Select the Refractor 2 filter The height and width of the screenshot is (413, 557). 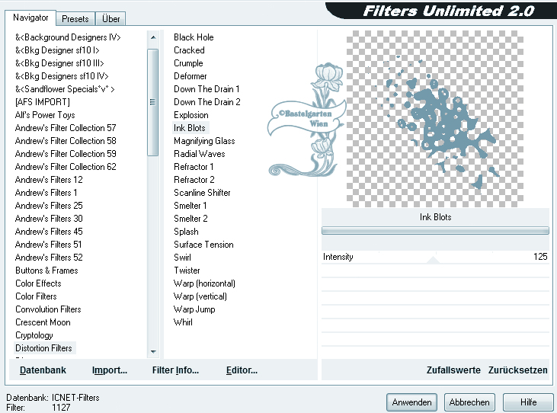tap(194, 180)
